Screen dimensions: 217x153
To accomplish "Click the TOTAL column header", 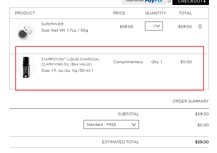I will pos(185,13).
